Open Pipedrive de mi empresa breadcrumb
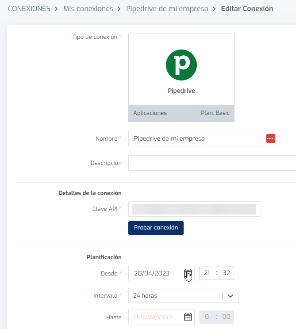Screen dimensions: 296x329 pos(167,8)
